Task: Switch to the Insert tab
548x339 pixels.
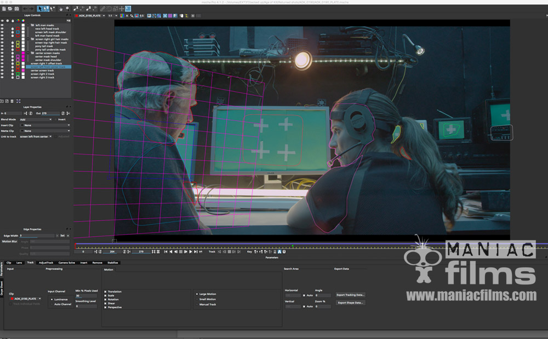Action: pyautogui.click(x=84, y=262)
